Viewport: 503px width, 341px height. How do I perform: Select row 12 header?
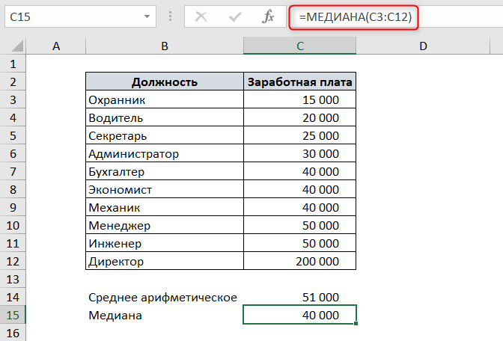[x=13, y=261]
